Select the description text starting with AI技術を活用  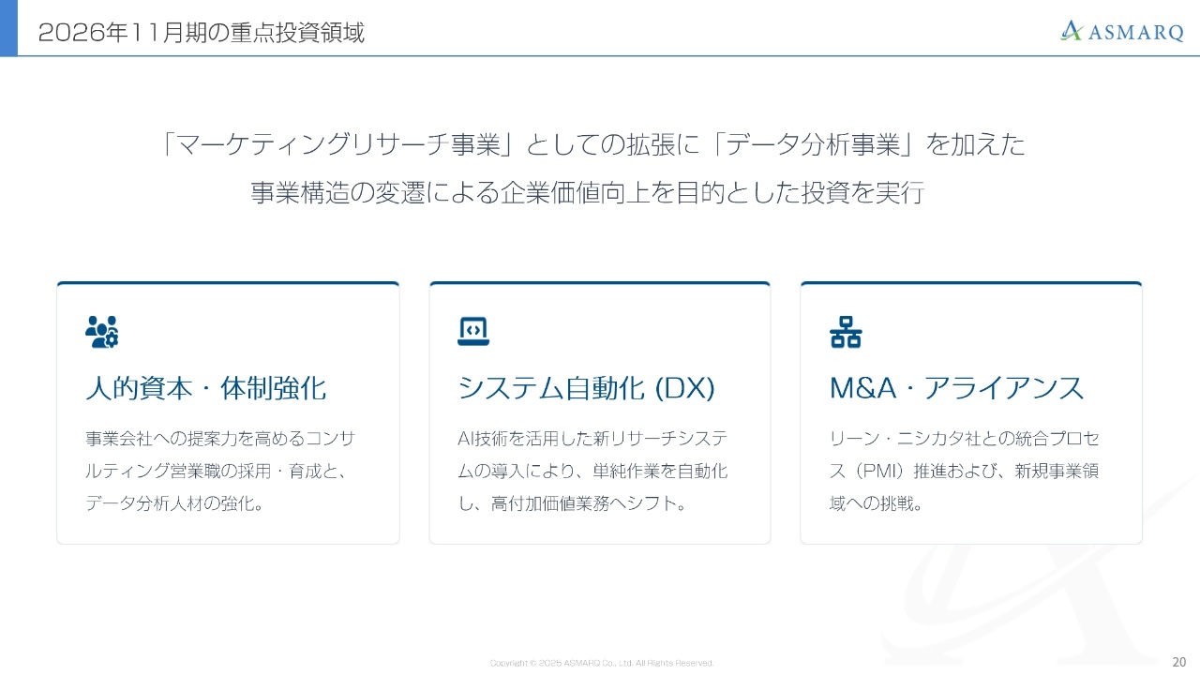(592, 471)
